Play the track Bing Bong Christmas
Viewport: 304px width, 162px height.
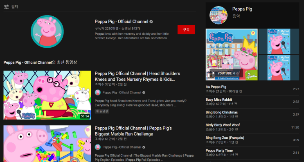coord(222,112)
